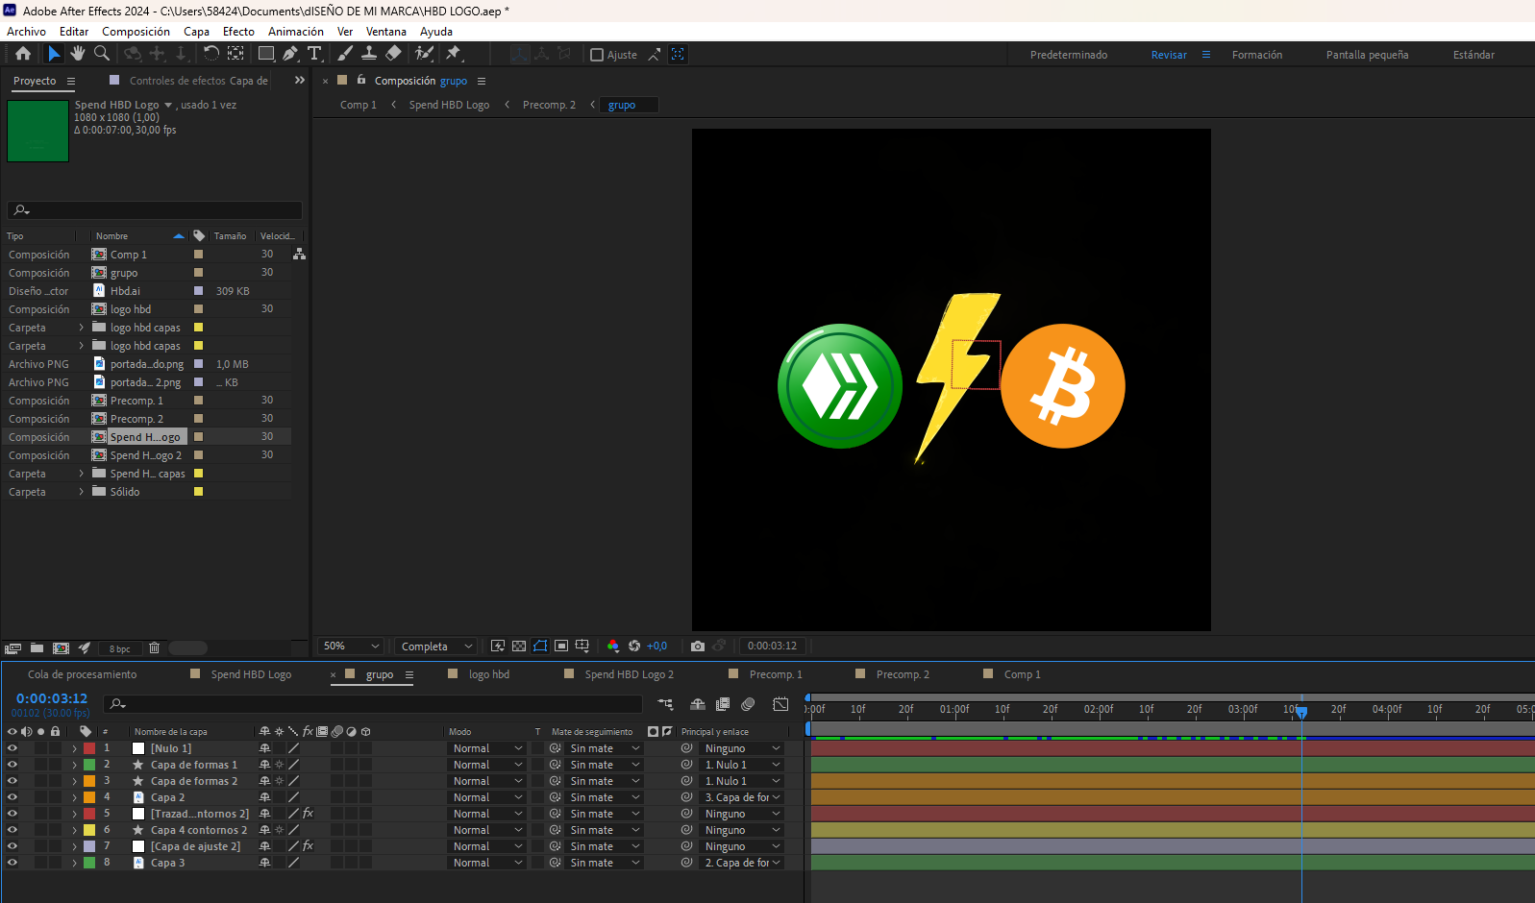Hide the Capa de formas 1 layer
This screenshot has height=903, width=1535.
pos(12,765)
